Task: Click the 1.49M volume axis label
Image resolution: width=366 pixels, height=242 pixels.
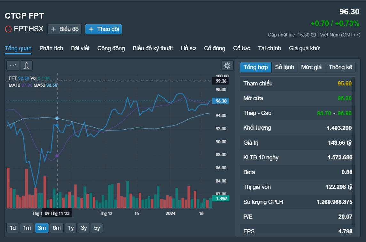Action: 221,198
